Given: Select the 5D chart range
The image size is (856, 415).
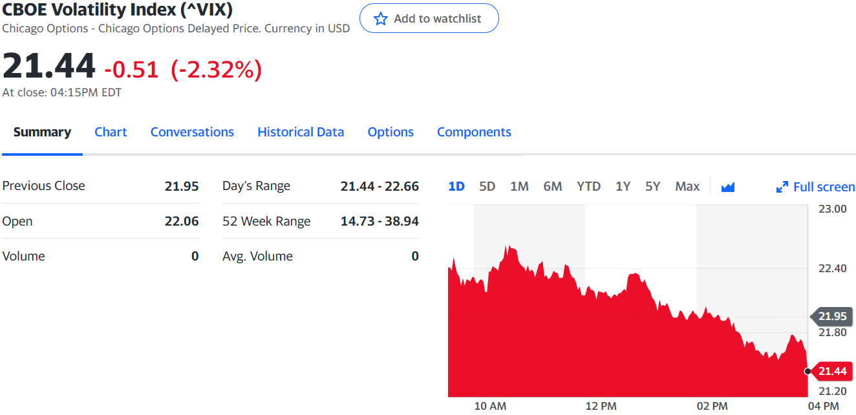Looking at the screenshot, I should (487, 186).
